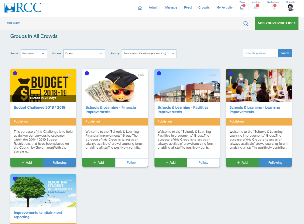Open the Admin menu item
304x224 pixels.
tap(154, 8)
